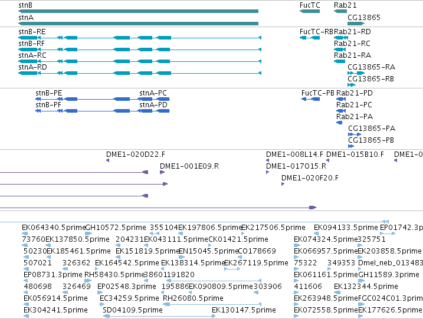Click the Rab21-PC protein label
The image size is (423, 319).
point(354,105)
